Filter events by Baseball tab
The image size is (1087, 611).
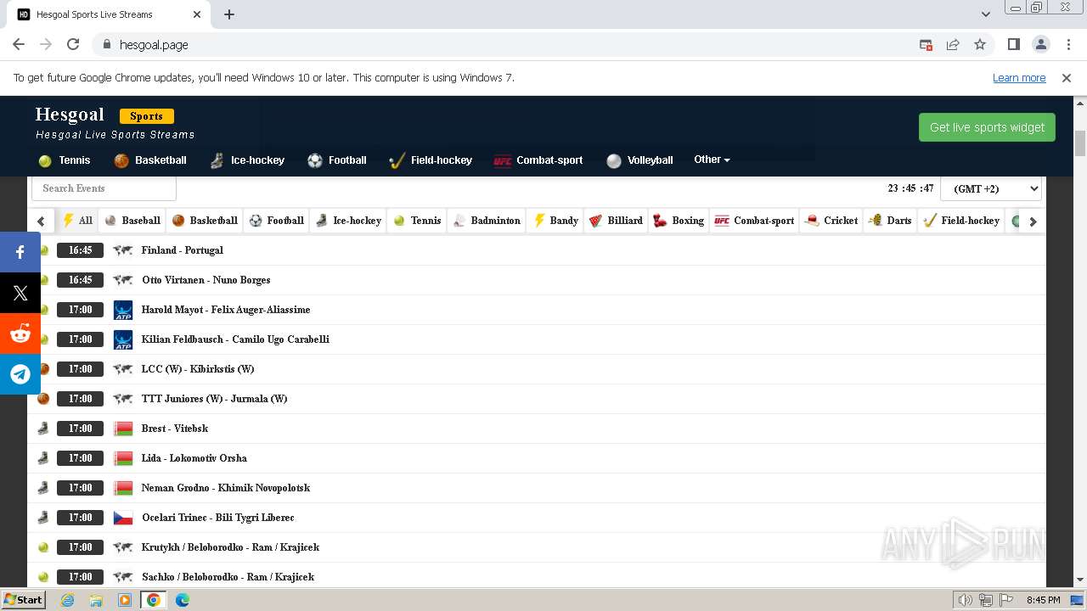132,221
